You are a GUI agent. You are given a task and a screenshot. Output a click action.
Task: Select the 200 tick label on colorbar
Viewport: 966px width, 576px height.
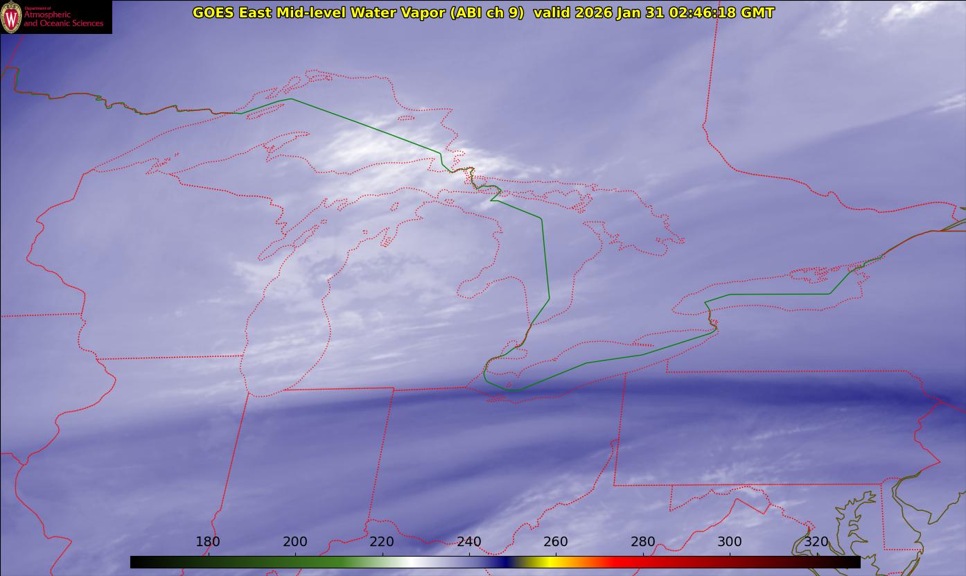tap(295, 542)
